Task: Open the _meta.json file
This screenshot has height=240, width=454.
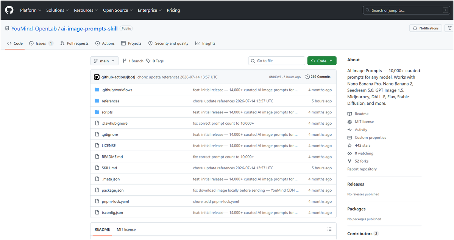Action: 111,179
